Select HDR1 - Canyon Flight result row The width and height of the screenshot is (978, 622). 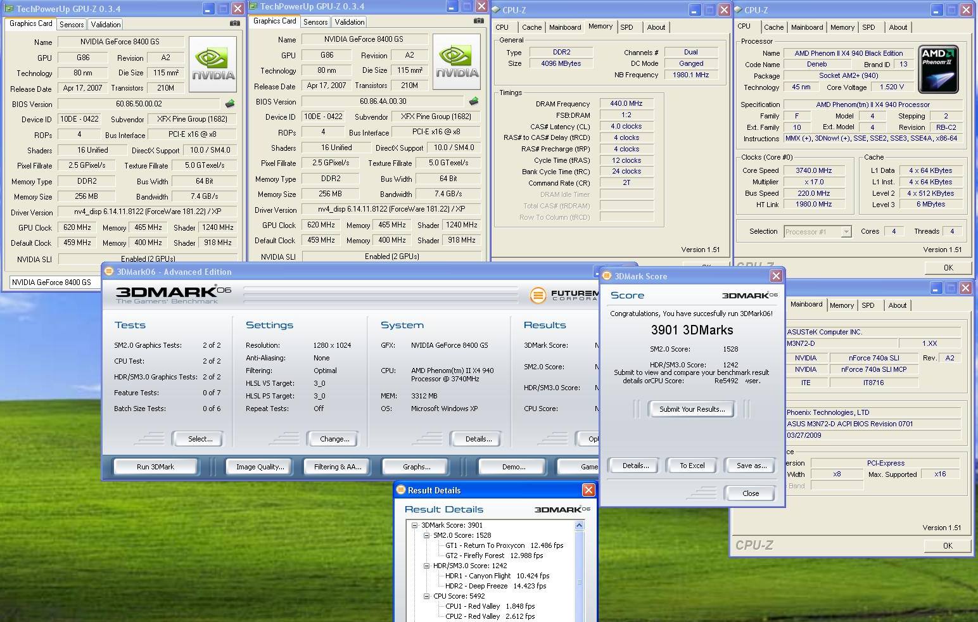coord(497,576)
